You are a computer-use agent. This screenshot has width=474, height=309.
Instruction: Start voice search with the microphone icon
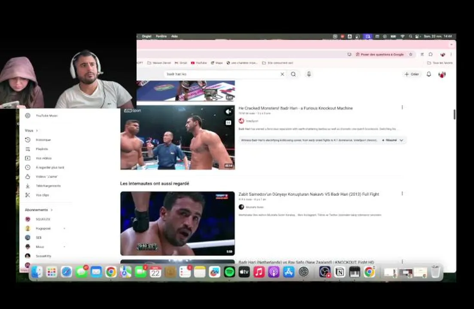pyautogui.click(x=309, y=74)
